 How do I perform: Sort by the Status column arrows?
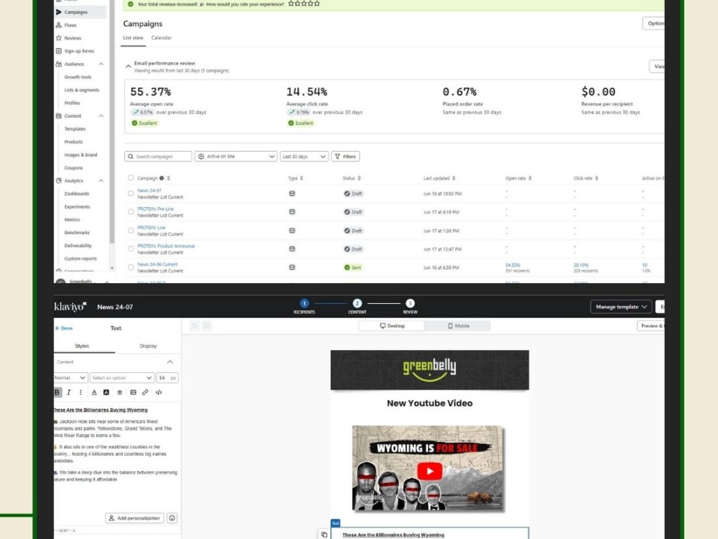(359, 178)
